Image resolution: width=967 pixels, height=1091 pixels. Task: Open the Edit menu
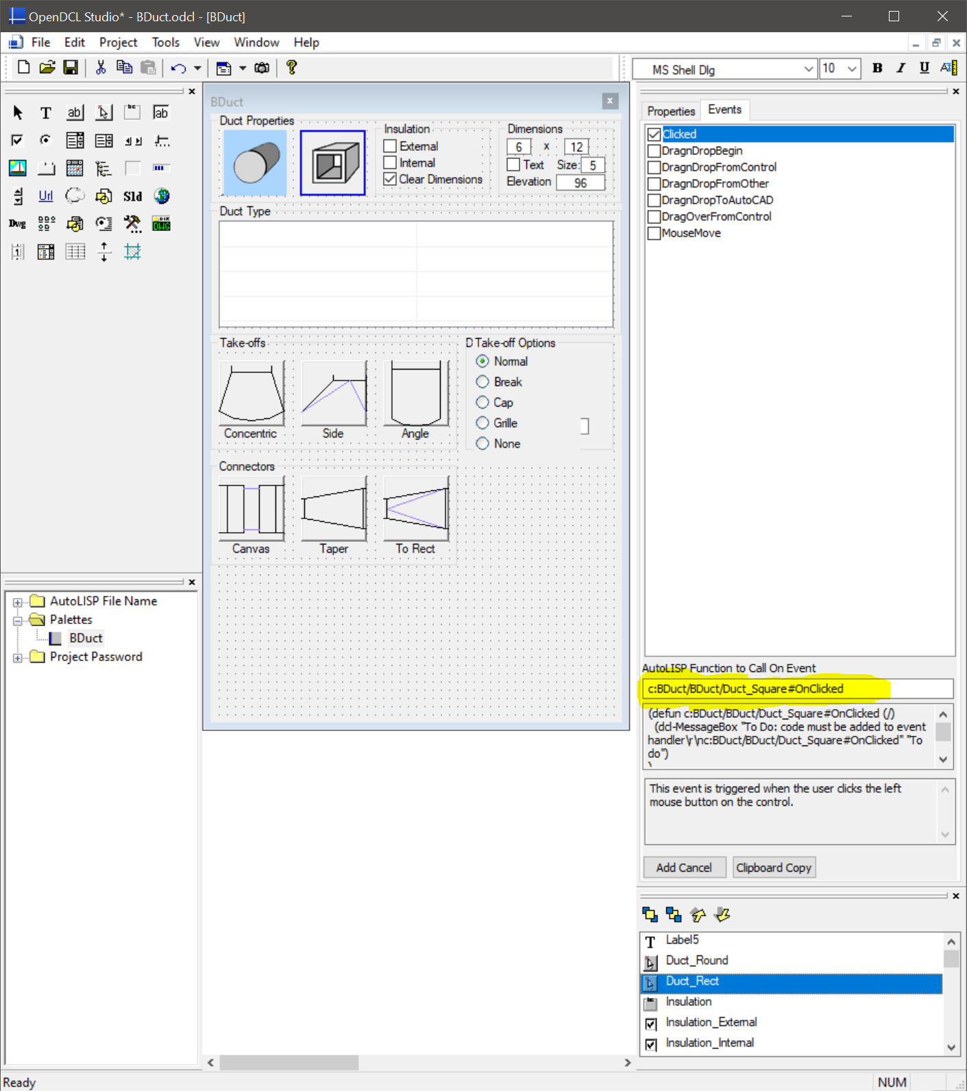[75, 43]
